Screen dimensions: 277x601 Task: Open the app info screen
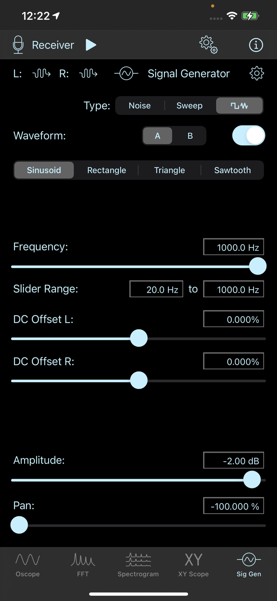click(256, 45)
